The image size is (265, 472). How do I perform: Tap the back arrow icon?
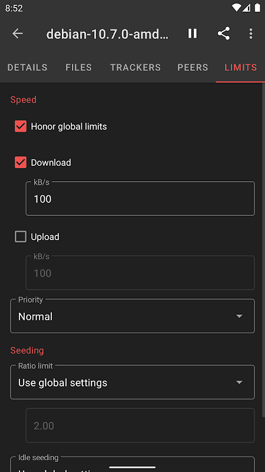point(18,34)
